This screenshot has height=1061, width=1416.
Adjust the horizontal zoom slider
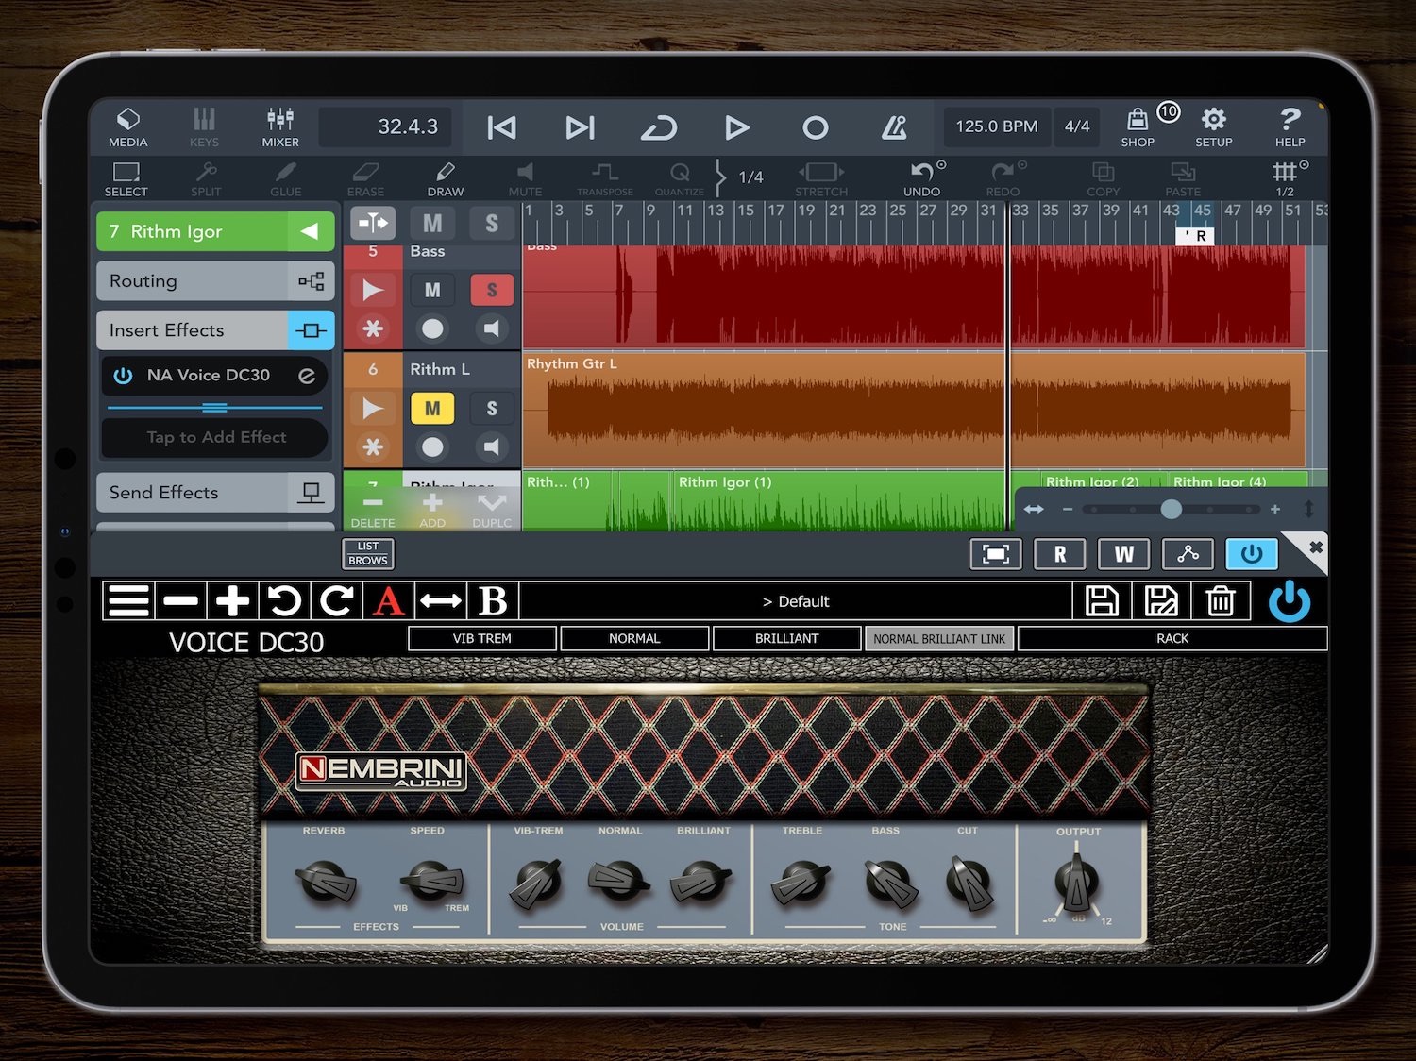[1171, 509]
